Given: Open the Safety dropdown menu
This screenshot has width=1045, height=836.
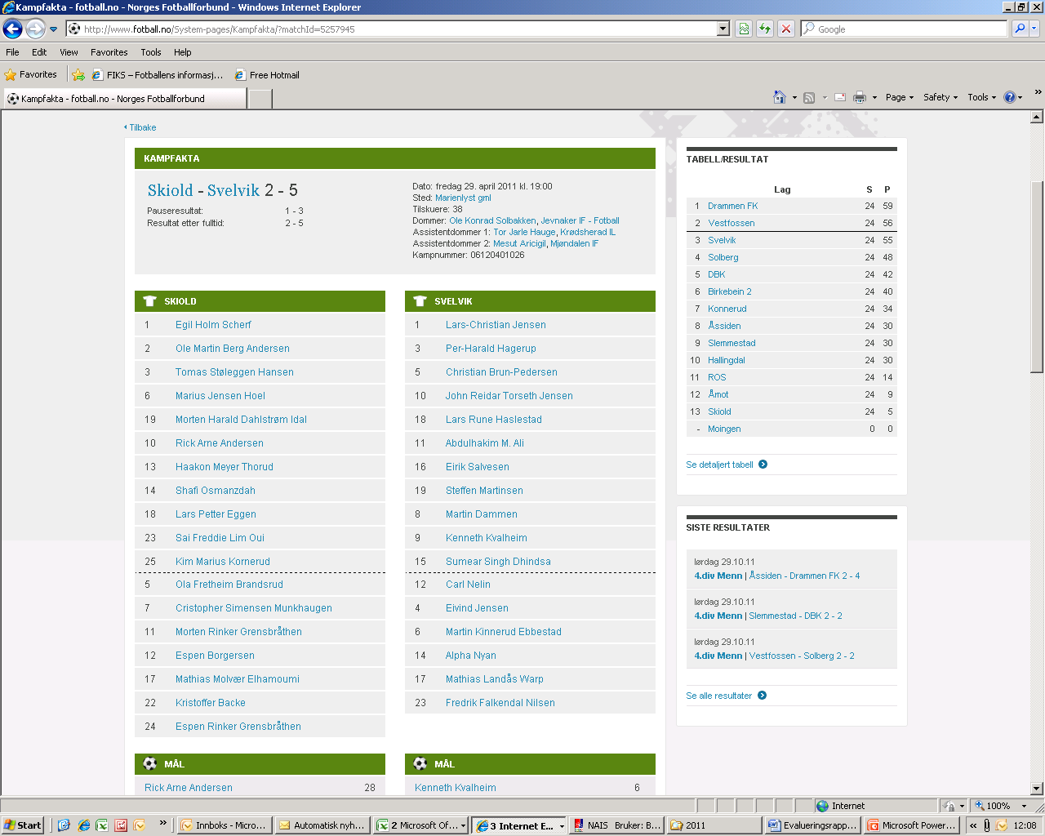Looking at the screenshot, I should pyautogui.click(x=940, y=97).
